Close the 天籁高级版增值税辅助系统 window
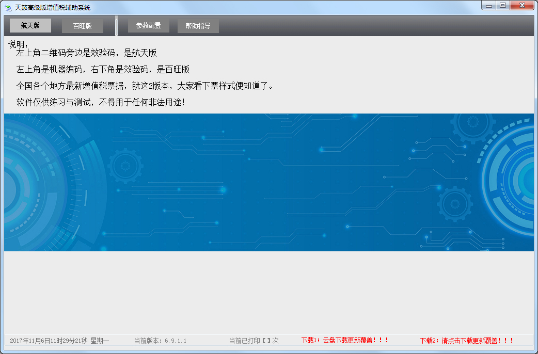This screenshot has width=538, height=354. [x=521, y=5]
